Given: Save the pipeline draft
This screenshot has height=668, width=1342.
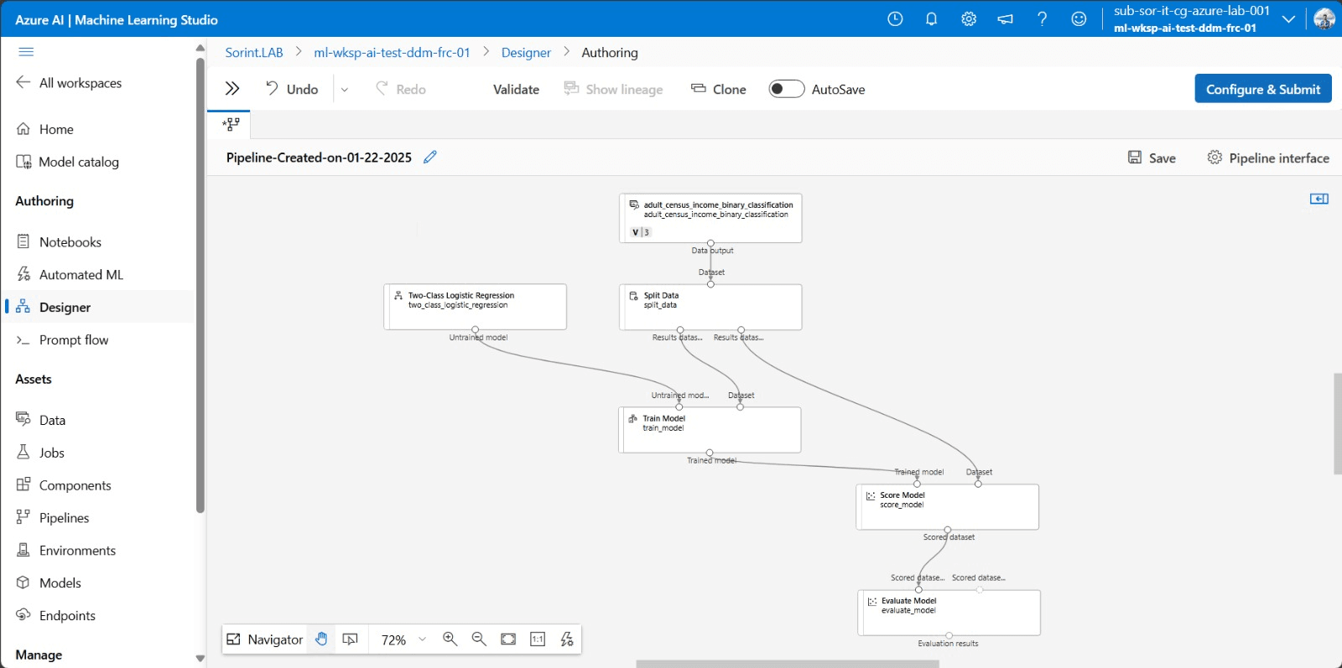Looking at the screenshot, I should [x=1152, y=158].
